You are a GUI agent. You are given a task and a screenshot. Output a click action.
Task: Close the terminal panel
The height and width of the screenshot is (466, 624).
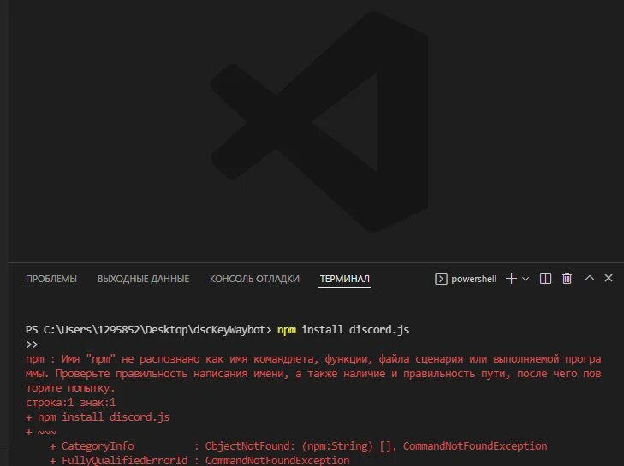coord(609,278)
